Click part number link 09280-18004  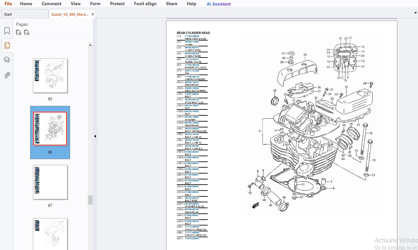click(192, 88)
